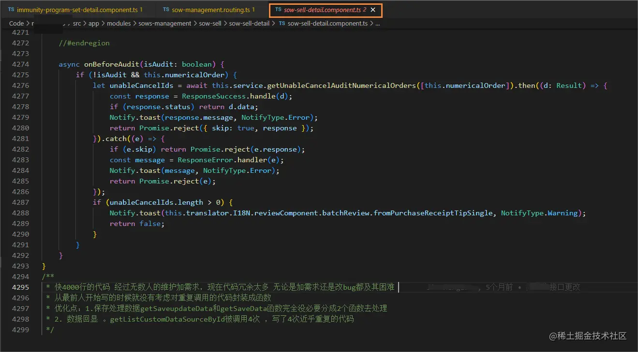Open the sow-sell breadcrumb folder
This screenshot has height=352, width=638.
[x=210, y=23]
